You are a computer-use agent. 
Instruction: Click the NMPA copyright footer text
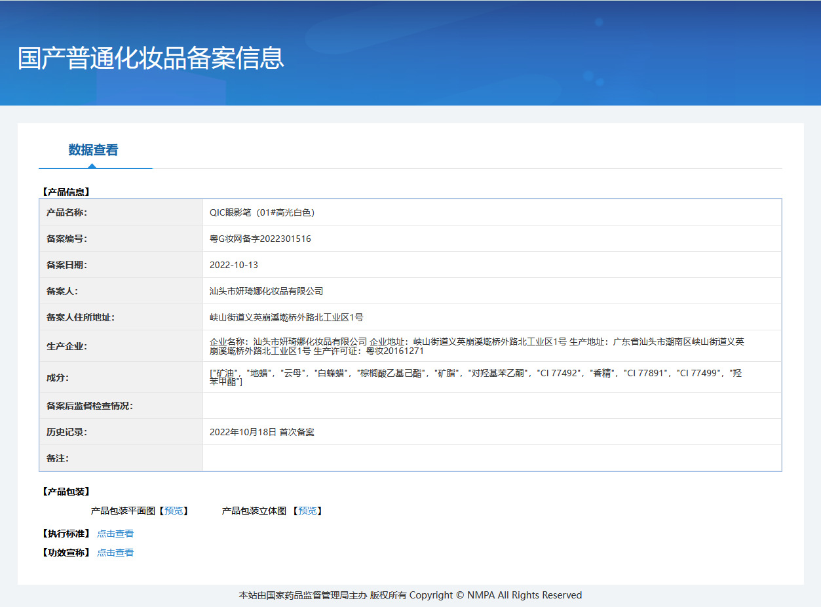(410, 595)
